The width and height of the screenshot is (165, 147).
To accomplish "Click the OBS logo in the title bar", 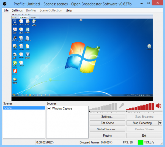I will 4,4.
